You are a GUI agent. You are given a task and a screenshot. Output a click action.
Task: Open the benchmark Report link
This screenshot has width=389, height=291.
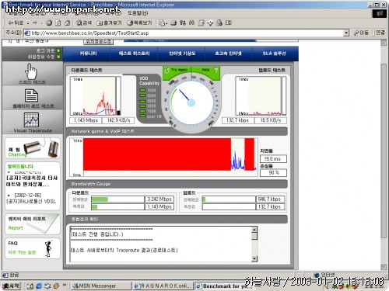point(33,224)
